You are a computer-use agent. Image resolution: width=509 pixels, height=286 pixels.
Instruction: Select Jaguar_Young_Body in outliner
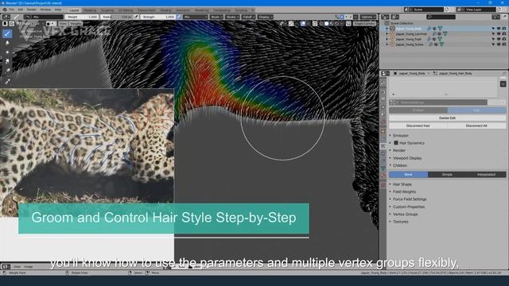pos(408,29)
